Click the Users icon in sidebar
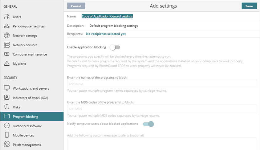Screen dimensions: 260x150 [7, 17]
